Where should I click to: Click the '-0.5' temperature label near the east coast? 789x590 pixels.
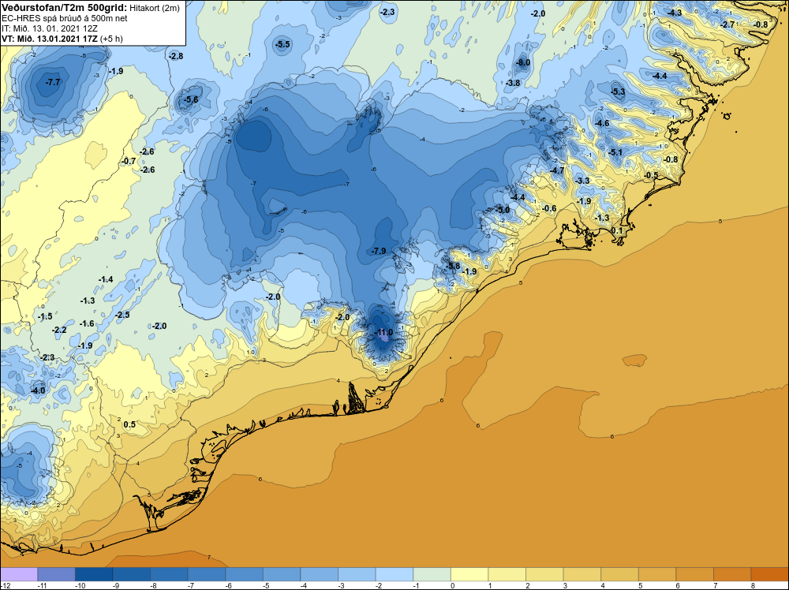click(651, 175)
